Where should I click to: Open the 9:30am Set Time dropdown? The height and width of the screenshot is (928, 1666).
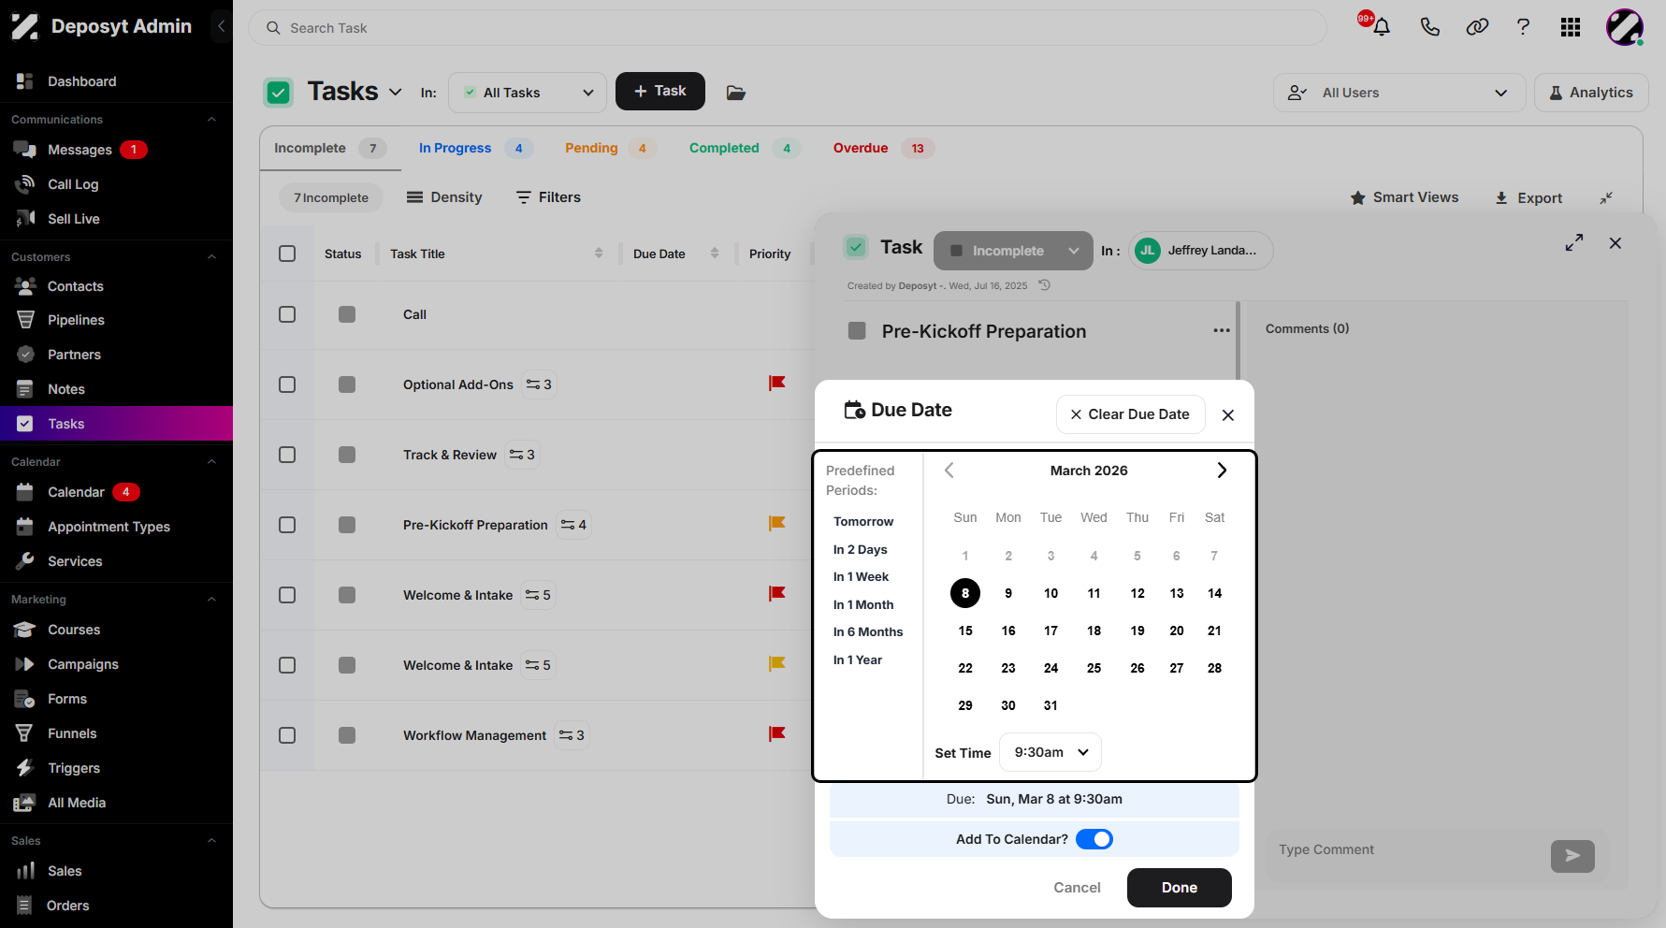(x=1050, y=752)
